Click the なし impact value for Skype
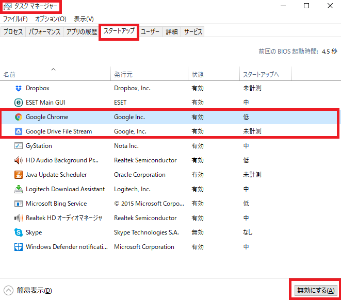This screenshot has height=301, width=341. [248, 232]
